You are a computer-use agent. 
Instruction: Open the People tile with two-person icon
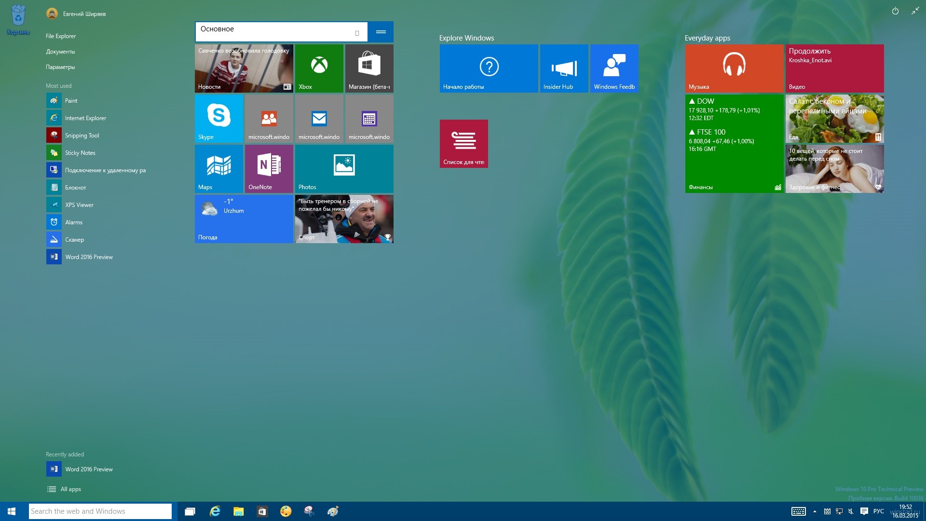pyautogui.click(x=269, y=119)
